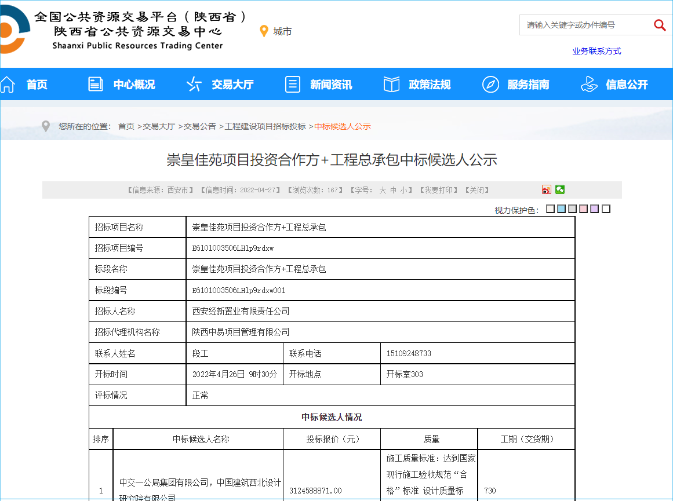Image resolution: width=673 pixels, height=501 pixels.
Task: Click the 服务指南 compass icon
Action: [490, 85]
